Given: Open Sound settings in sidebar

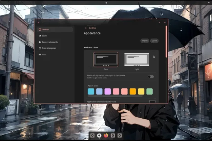Looking at the screenshot, I should (x=40, y=36).
